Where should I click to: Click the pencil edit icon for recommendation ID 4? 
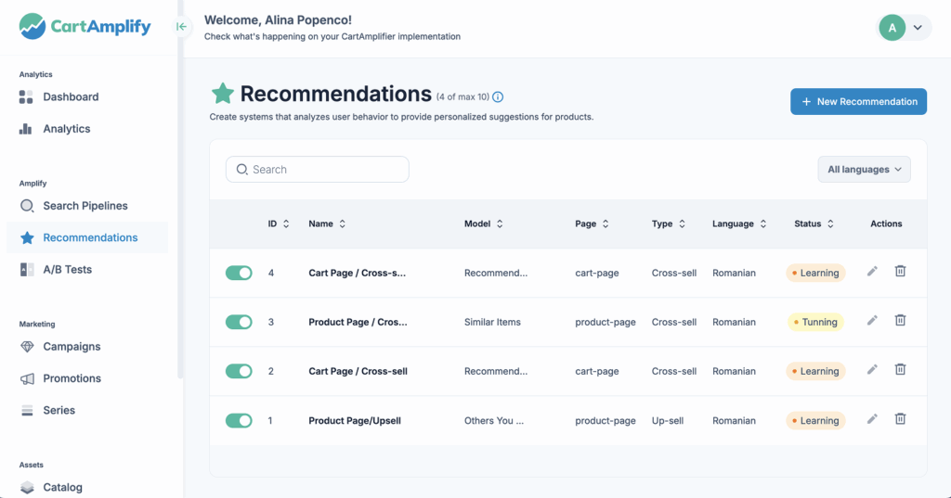click(x=872, y=271)
